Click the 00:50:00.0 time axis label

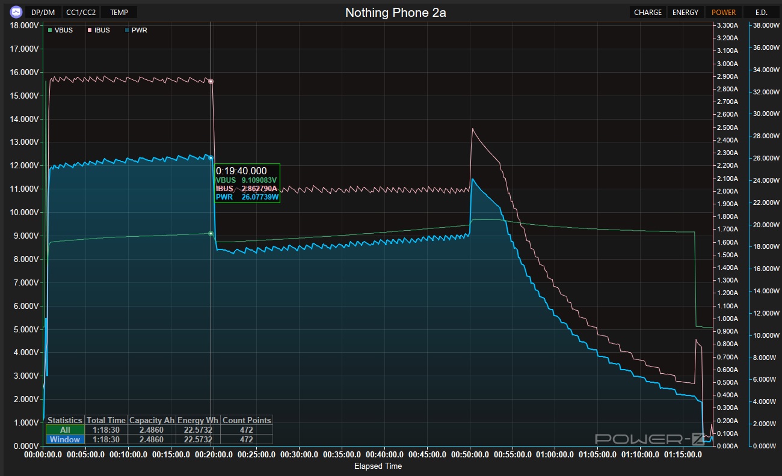(x=470, y=455)
